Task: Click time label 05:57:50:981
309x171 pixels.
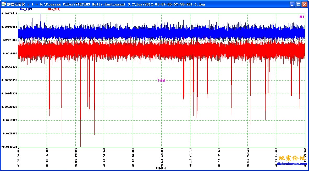Action: coord(19,157)
